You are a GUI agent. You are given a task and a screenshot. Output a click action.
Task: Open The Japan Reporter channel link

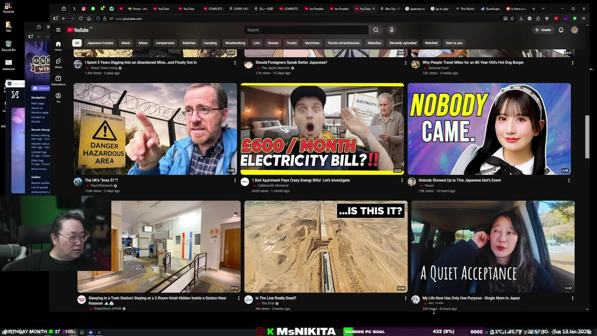[x=275, y=68]
